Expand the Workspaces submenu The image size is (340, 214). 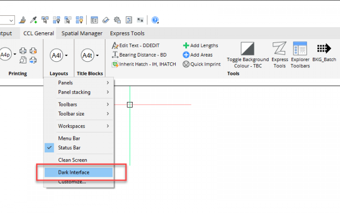point(79,126)
